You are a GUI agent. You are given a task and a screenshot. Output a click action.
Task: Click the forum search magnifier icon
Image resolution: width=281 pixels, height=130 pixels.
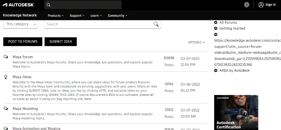coord(156,24)
